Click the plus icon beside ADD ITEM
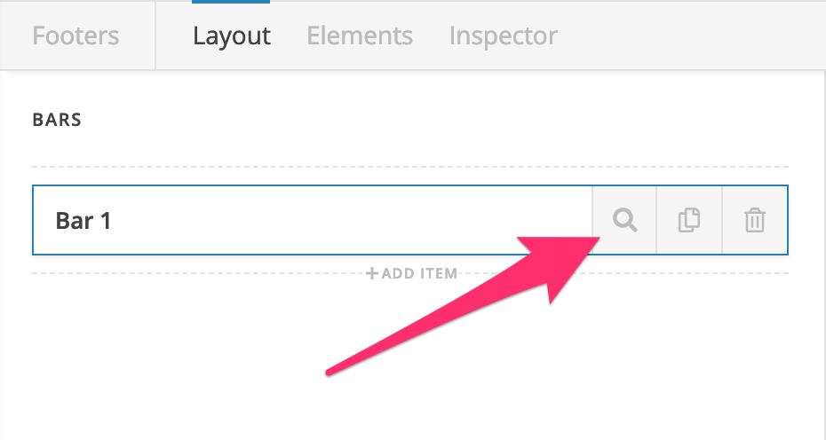The image size is (826, 440). (x=372, y=273)
